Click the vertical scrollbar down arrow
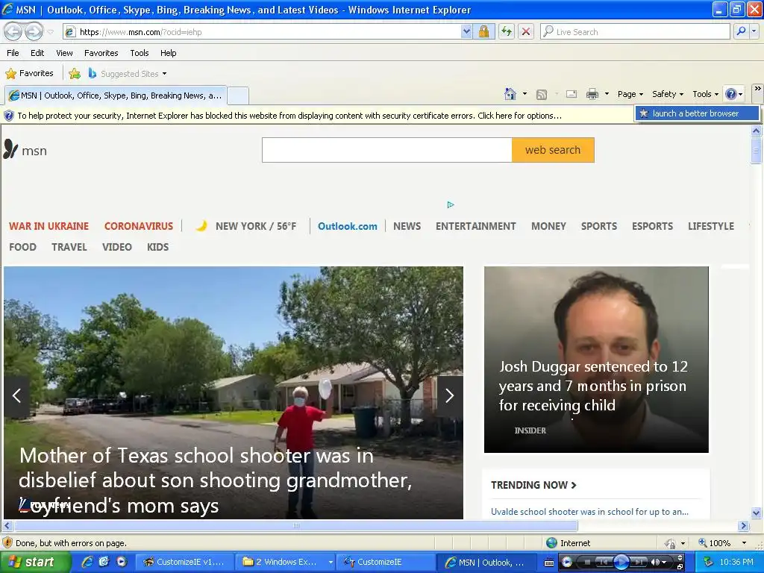Screen dimensions: 764x573 point(757,513)
